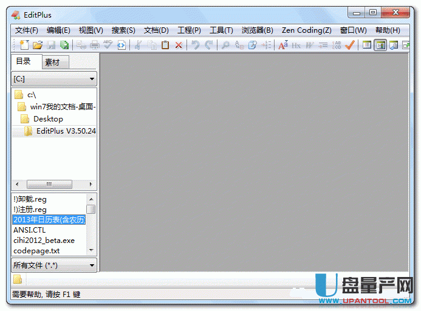Click toolbar icon with magnifier on window
Viewport: 421px width, 311px height.
point(394,45)
